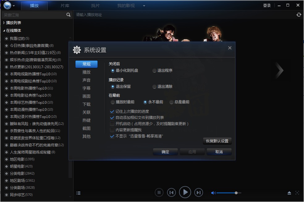This screenshot has width=304, height=202.
Task: Click the play button in the player controls
Action: click(x=185, y=192)
